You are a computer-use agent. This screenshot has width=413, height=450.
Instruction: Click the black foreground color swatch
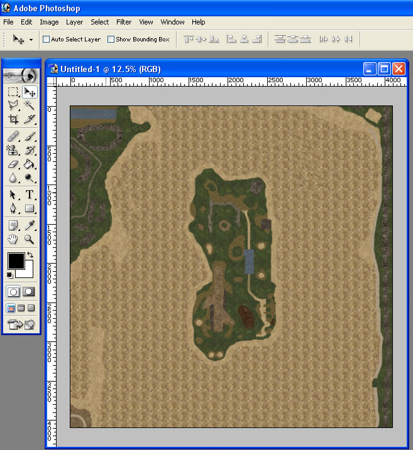pos(16,260)
